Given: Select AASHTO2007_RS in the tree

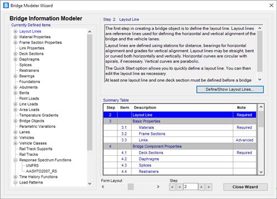Looking at the screenshot, I should [42, 171].
